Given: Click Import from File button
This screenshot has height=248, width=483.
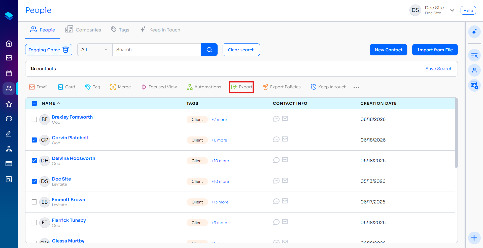Looking at the screenshot, I should click(x=435, y=50).
